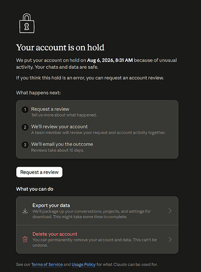Click the step 2 number badge
The width and height of the screenshot is (201, 272).
(x=25, y=127)
